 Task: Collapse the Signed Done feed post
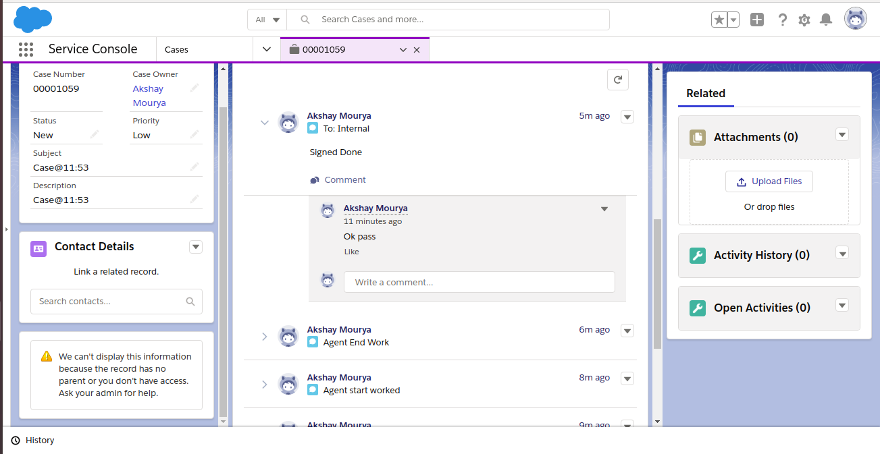[x=265, y=123]
